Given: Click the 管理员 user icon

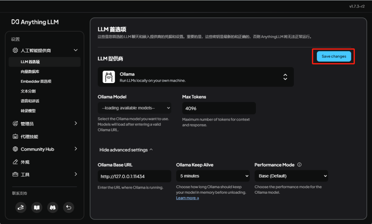Looking at the screenshot, I should [15, 123].
